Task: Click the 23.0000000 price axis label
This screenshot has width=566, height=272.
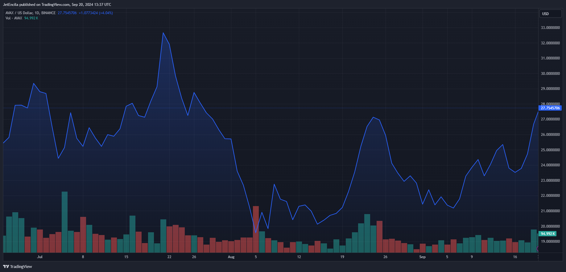Action: point(550,181)
